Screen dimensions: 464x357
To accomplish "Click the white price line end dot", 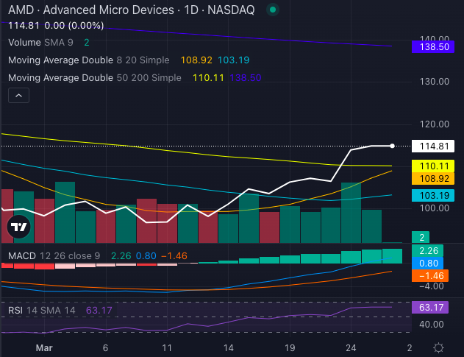I will [x=392, y=146].
